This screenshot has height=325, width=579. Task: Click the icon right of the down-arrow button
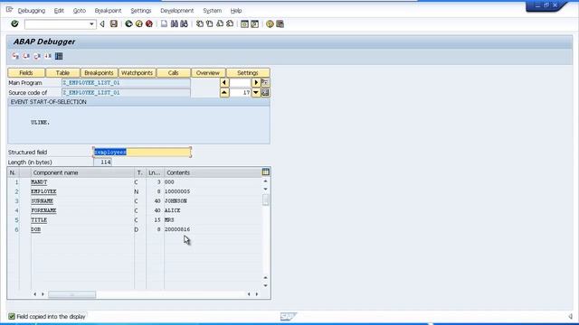265,92
